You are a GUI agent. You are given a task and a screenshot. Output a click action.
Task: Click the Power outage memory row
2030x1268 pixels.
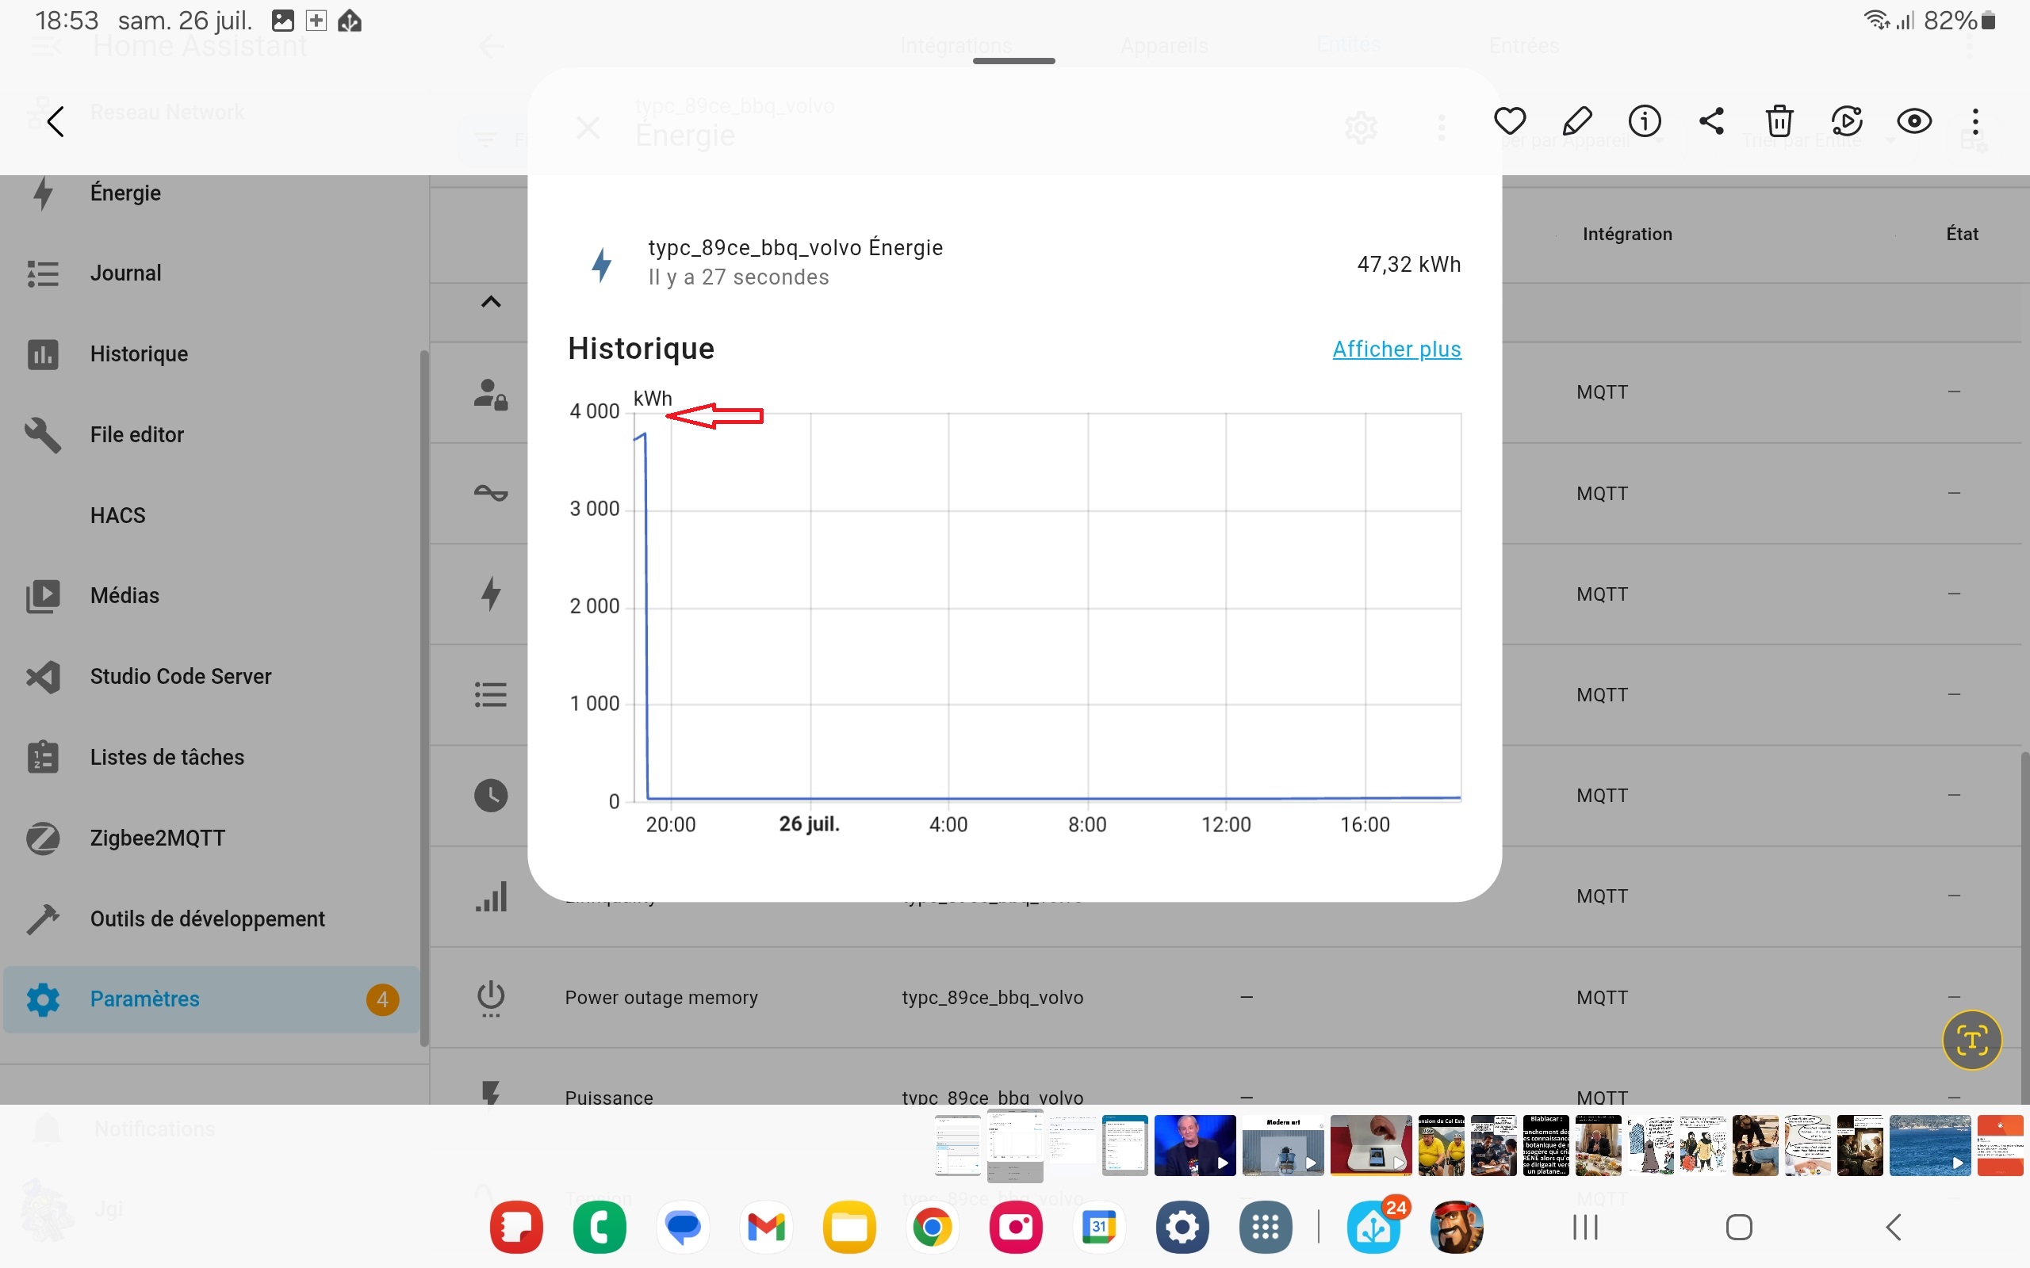point(1224,997)
